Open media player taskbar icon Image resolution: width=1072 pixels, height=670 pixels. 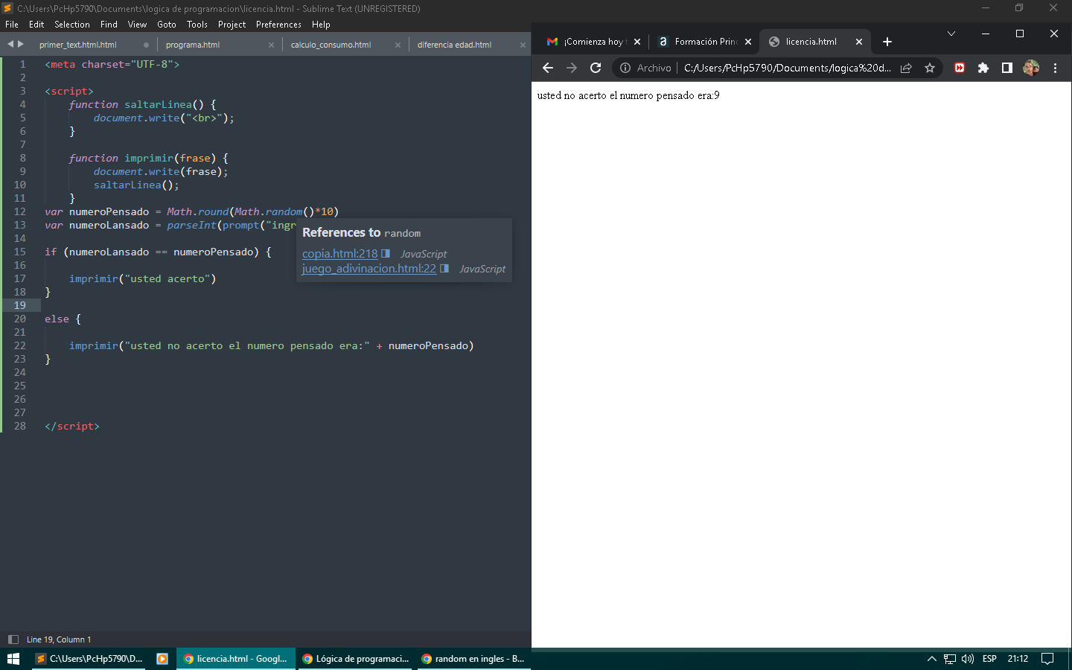click(x=162, y=659)
